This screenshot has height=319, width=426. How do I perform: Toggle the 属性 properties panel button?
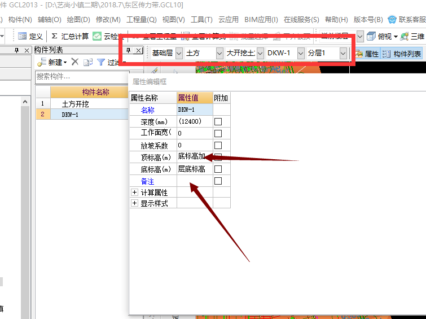coord(367,54)
